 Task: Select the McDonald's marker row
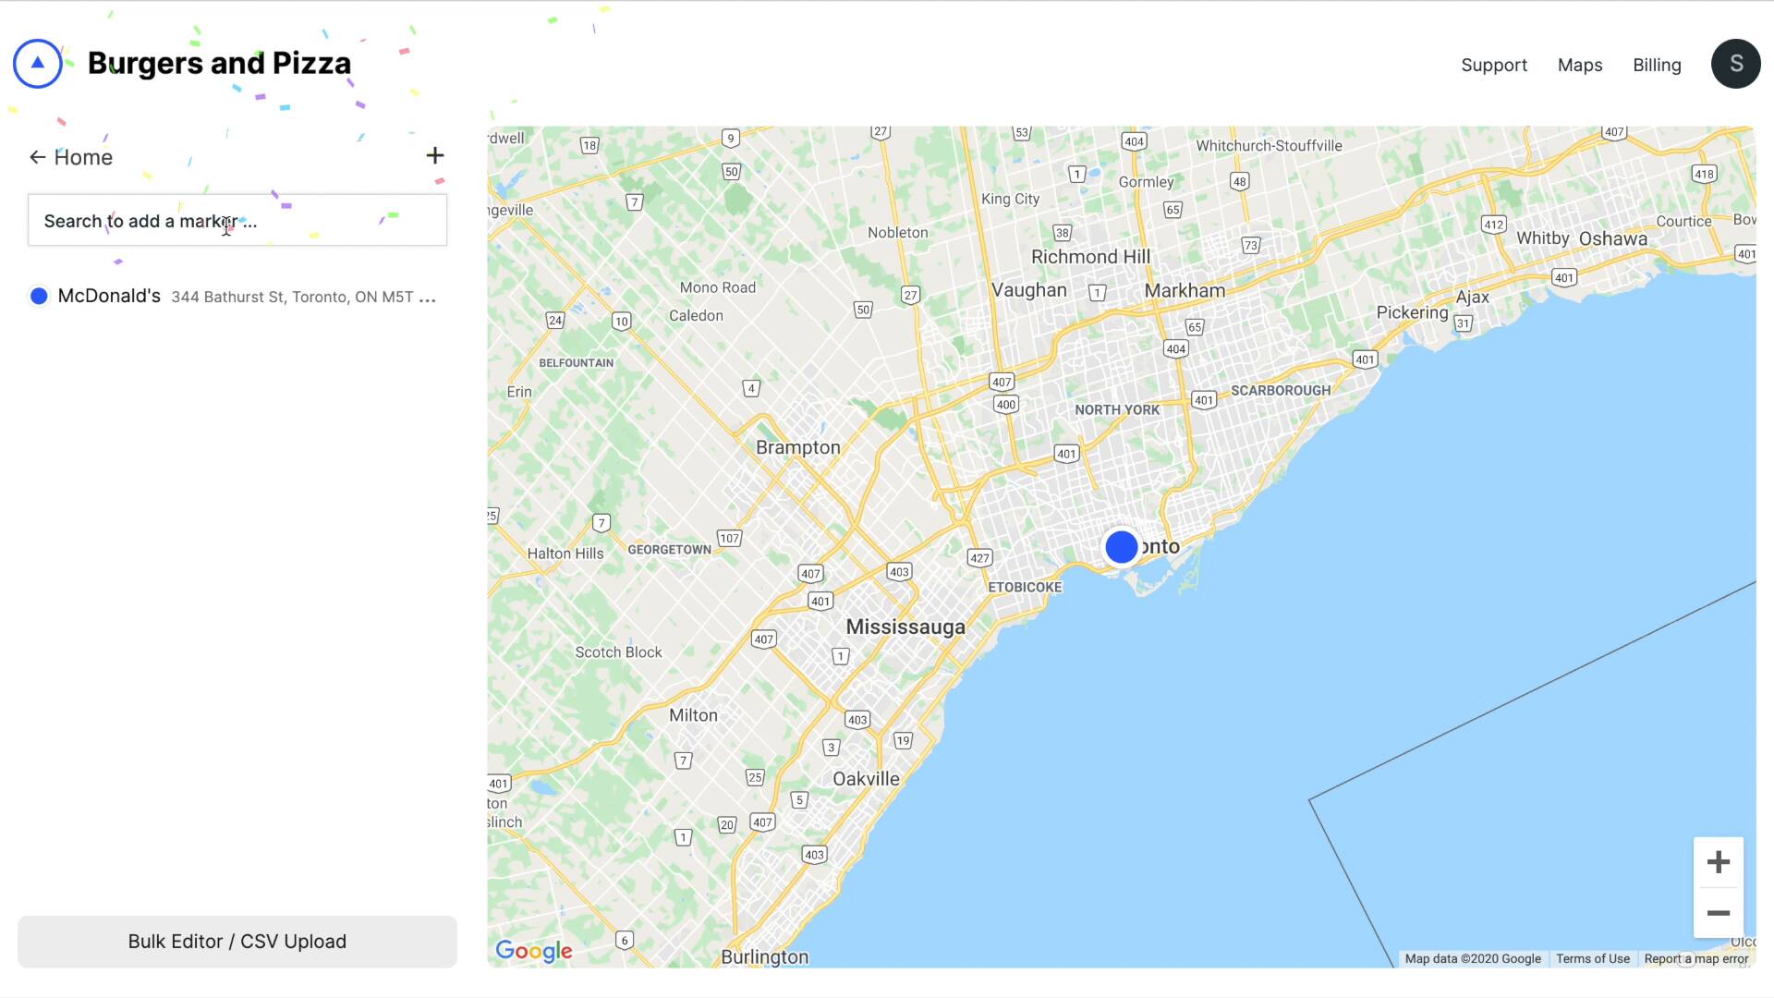[x=237, y=296]
